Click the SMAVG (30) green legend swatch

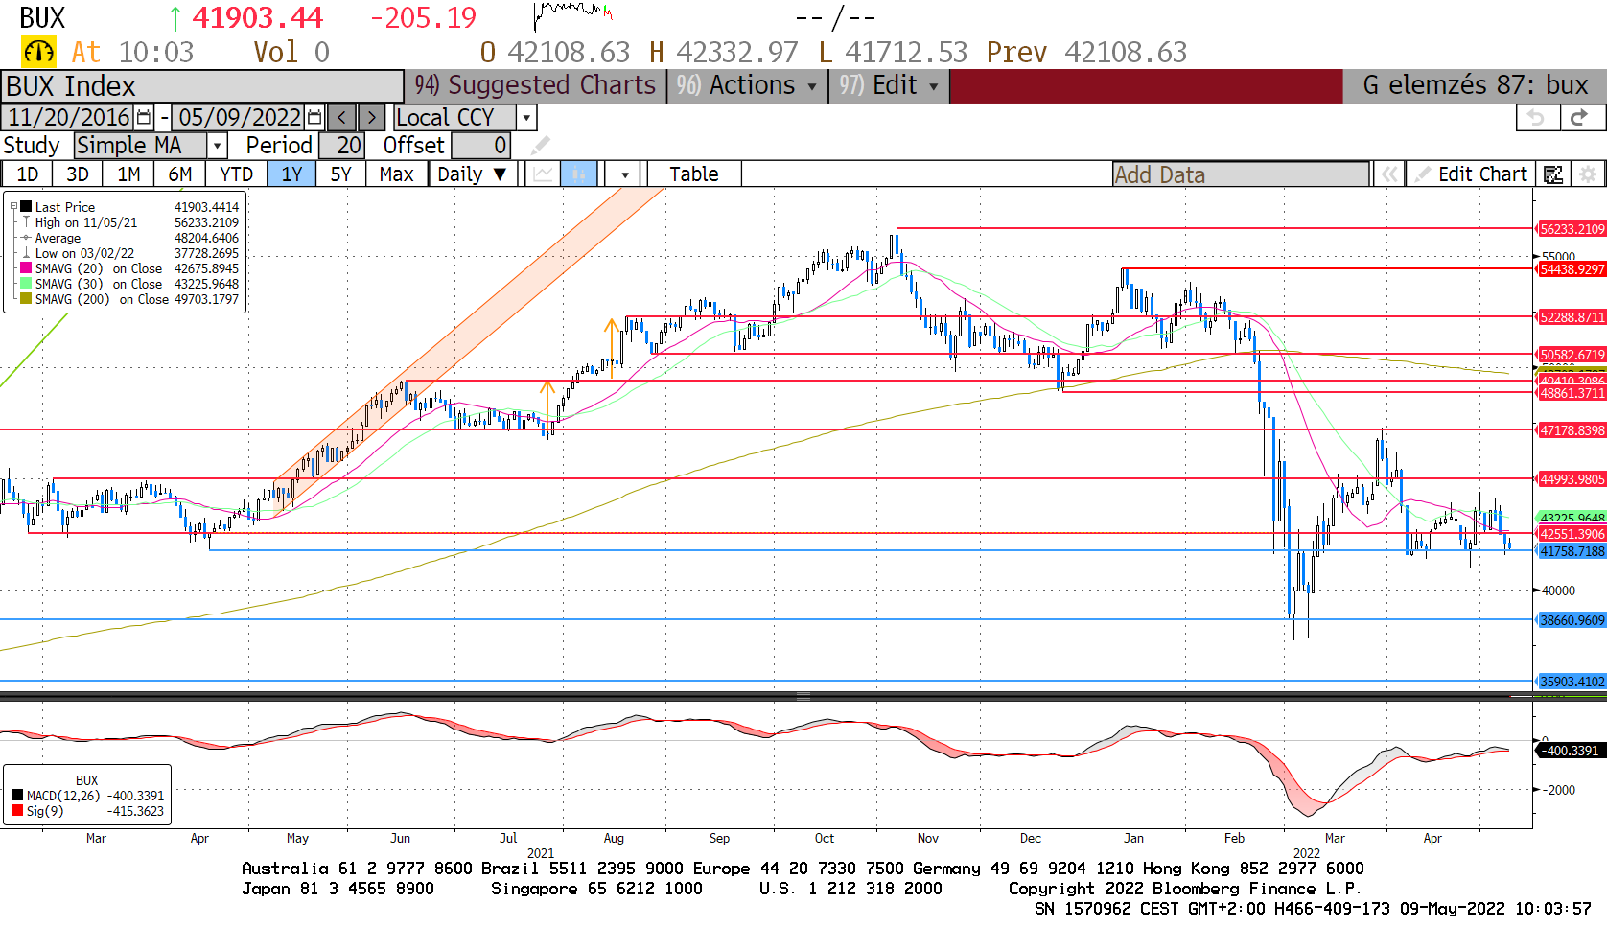(27, 284)
